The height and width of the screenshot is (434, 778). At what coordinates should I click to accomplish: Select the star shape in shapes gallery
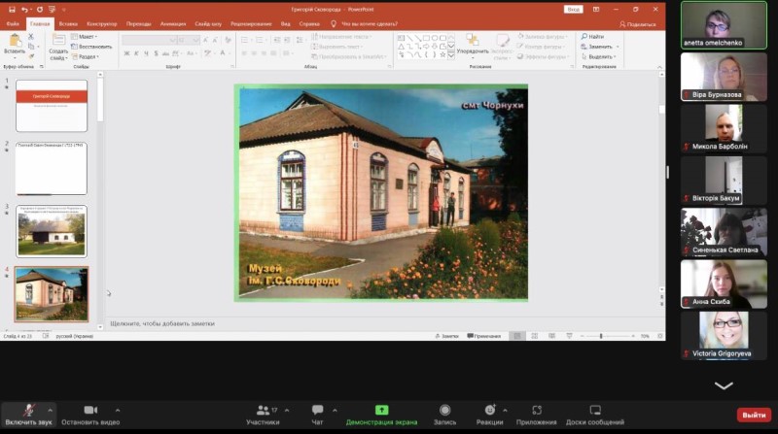pos(442,55)
